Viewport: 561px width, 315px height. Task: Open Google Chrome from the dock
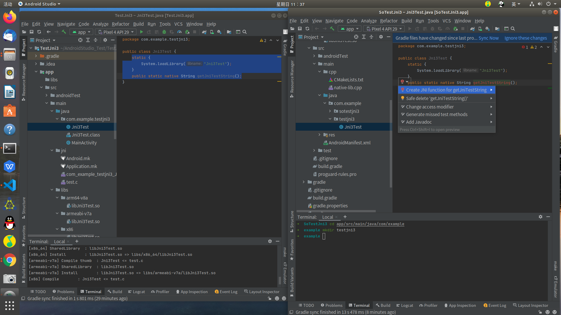point(10,260)
